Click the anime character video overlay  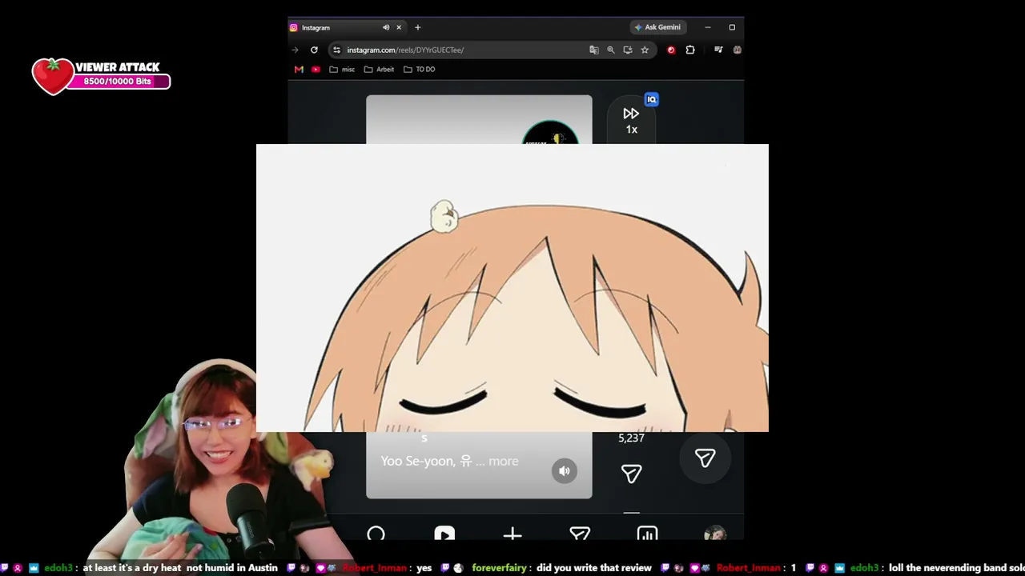tap(512, 288)
